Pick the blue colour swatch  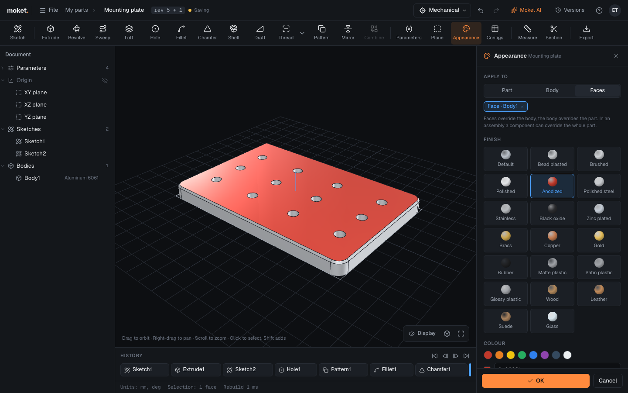tap(533, 355)
